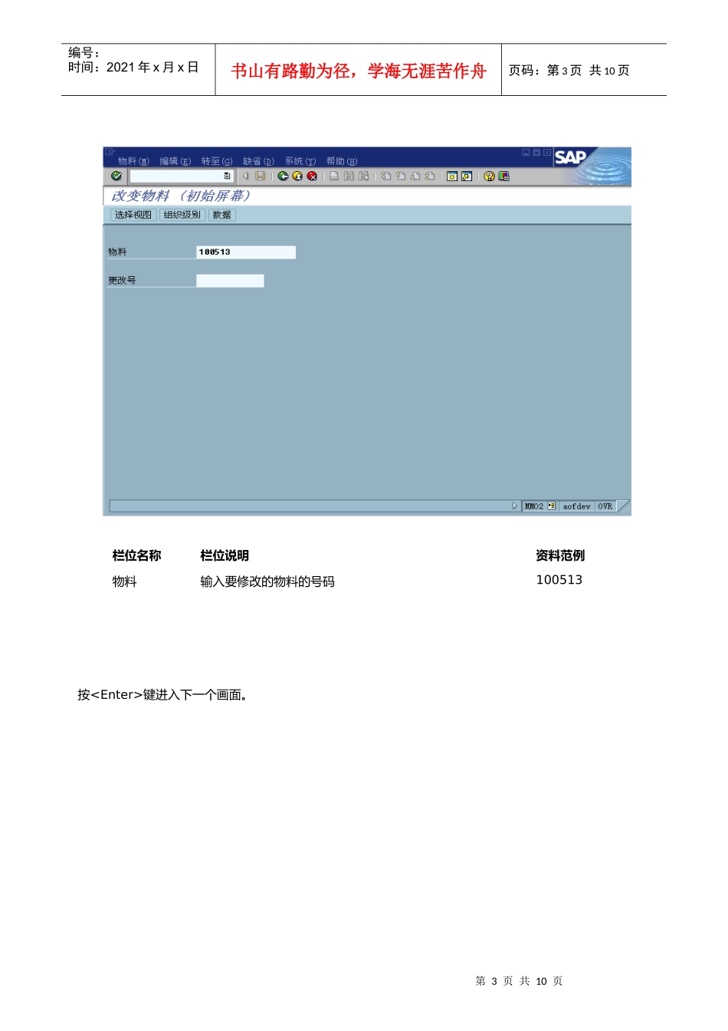Viewport: 728px width, 1031px height.
Task: Click the 改变物料 (初始屏幕) screen title
Action: [181, 196]
